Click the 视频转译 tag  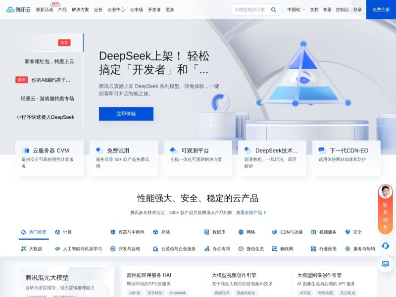point(222,293)
